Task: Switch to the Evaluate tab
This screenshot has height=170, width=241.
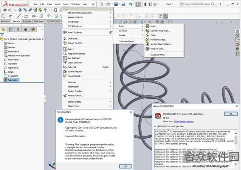Action: point(27,21)
